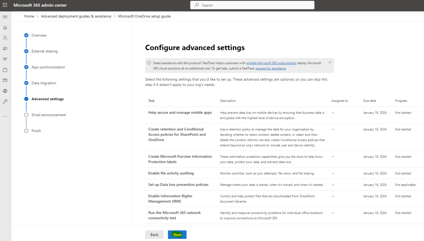Screen dimensions: 424x241
Task: Open Create retention and Conditional Access policies task
Action: click(x=177, y=135)
